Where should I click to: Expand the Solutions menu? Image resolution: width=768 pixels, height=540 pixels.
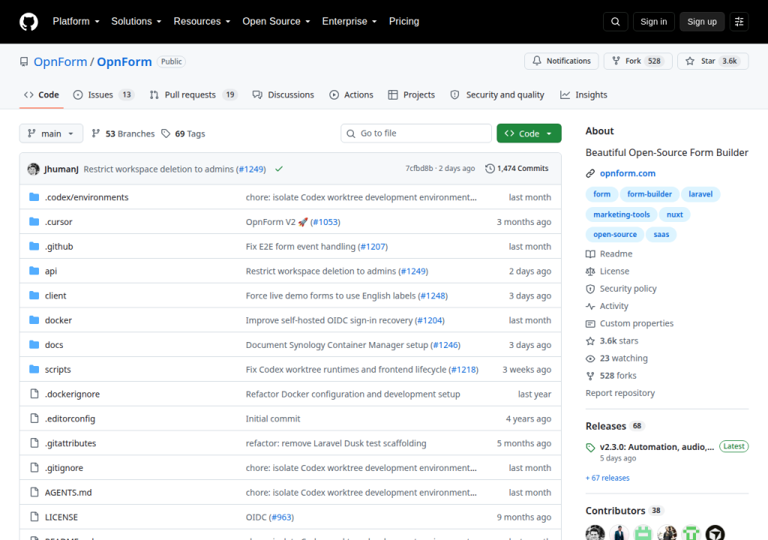point(136,22)
